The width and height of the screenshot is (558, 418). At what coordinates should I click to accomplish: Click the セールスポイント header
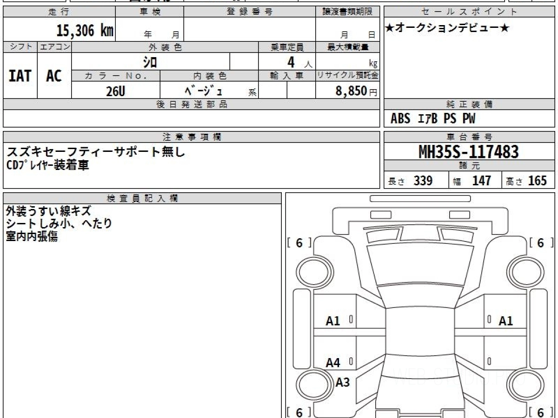pos(470,12)
